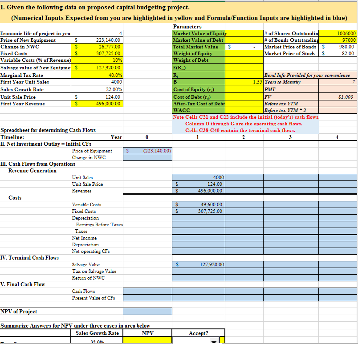Click the Sales Growth Rate value 22.00%
The image size is (358, 344).
(x=97, y=89)
